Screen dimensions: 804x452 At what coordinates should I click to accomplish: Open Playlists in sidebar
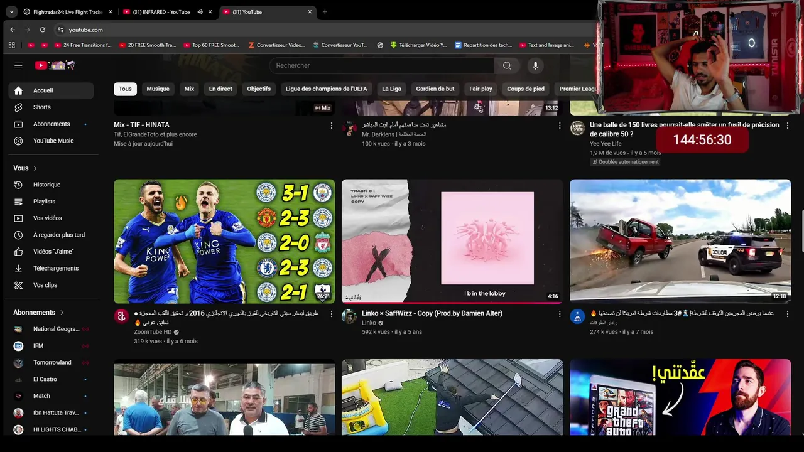pyautogui.click(x=51, y=202)
